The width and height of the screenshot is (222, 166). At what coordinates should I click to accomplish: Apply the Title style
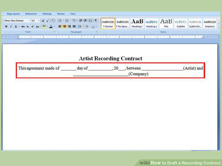pos(166,23)
